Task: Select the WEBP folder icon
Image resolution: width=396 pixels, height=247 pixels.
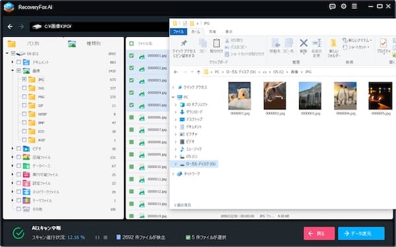Action: click(x=32, y=114)
